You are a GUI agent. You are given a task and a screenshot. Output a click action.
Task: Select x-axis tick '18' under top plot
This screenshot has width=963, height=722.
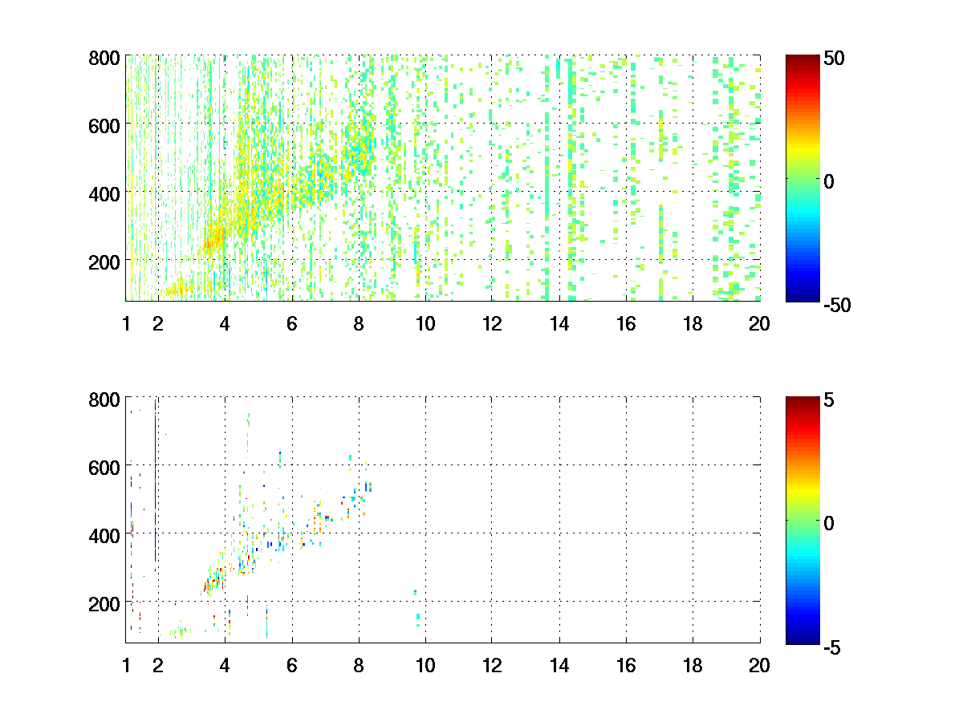[693, 324]
